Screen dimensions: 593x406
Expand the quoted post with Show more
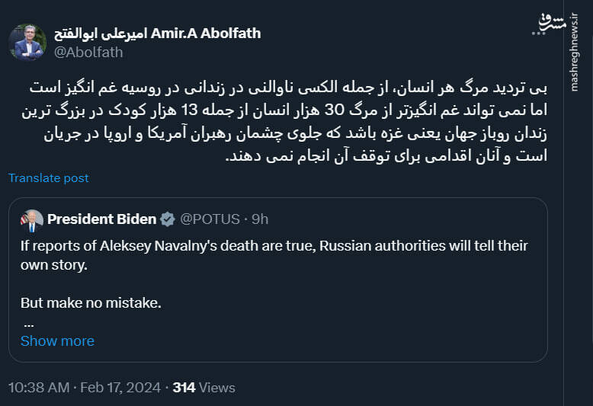(57, 340)
